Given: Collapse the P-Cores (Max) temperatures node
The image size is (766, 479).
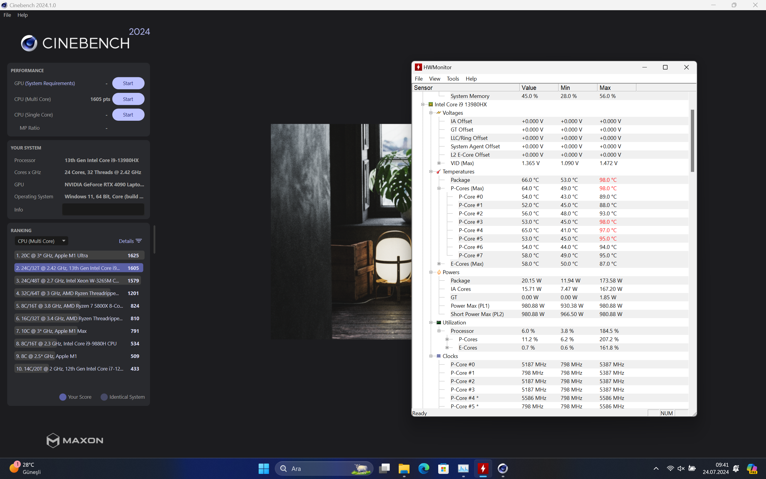Looking at the screenshot, I should click(x=439, y=188).
